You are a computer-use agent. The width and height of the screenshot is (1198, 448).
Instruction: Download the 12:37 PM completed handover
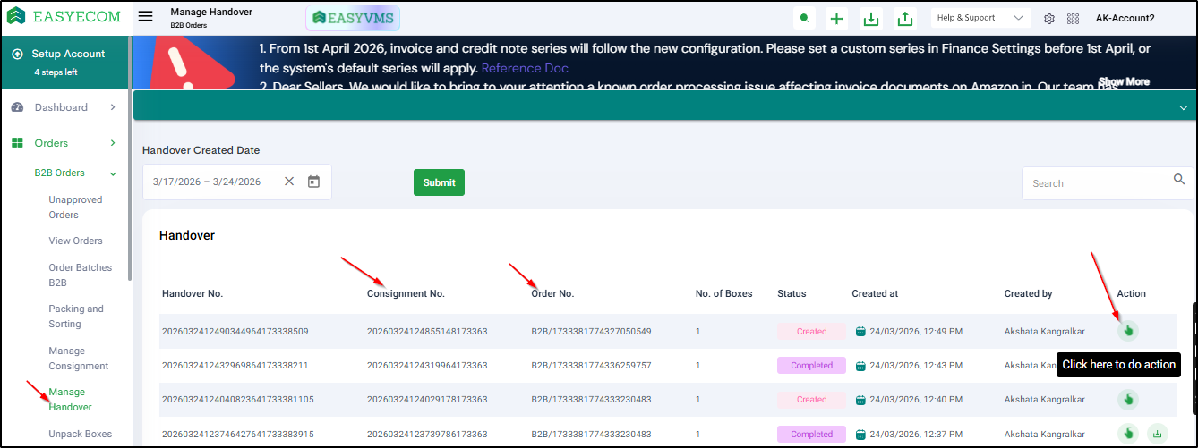1156,434
